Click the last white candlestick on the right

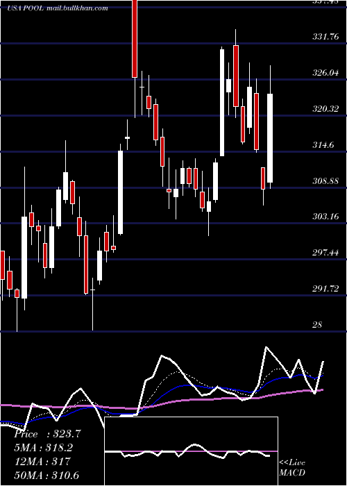pos(270,138)
